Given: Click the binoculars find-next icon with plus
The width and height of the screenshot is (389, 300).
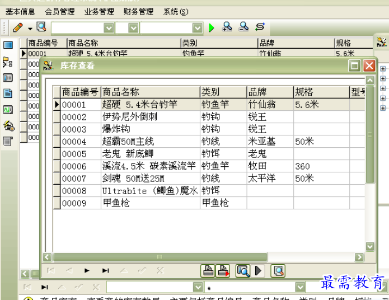Looking at the screenshot, I should (227, 27).
